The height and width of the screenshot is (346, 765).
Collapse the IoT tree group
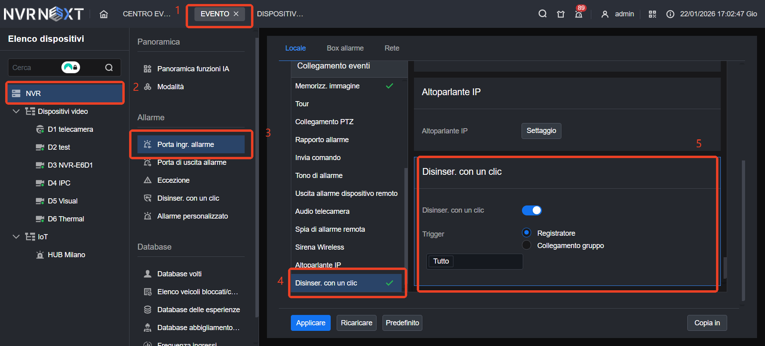tap(16, 237)
